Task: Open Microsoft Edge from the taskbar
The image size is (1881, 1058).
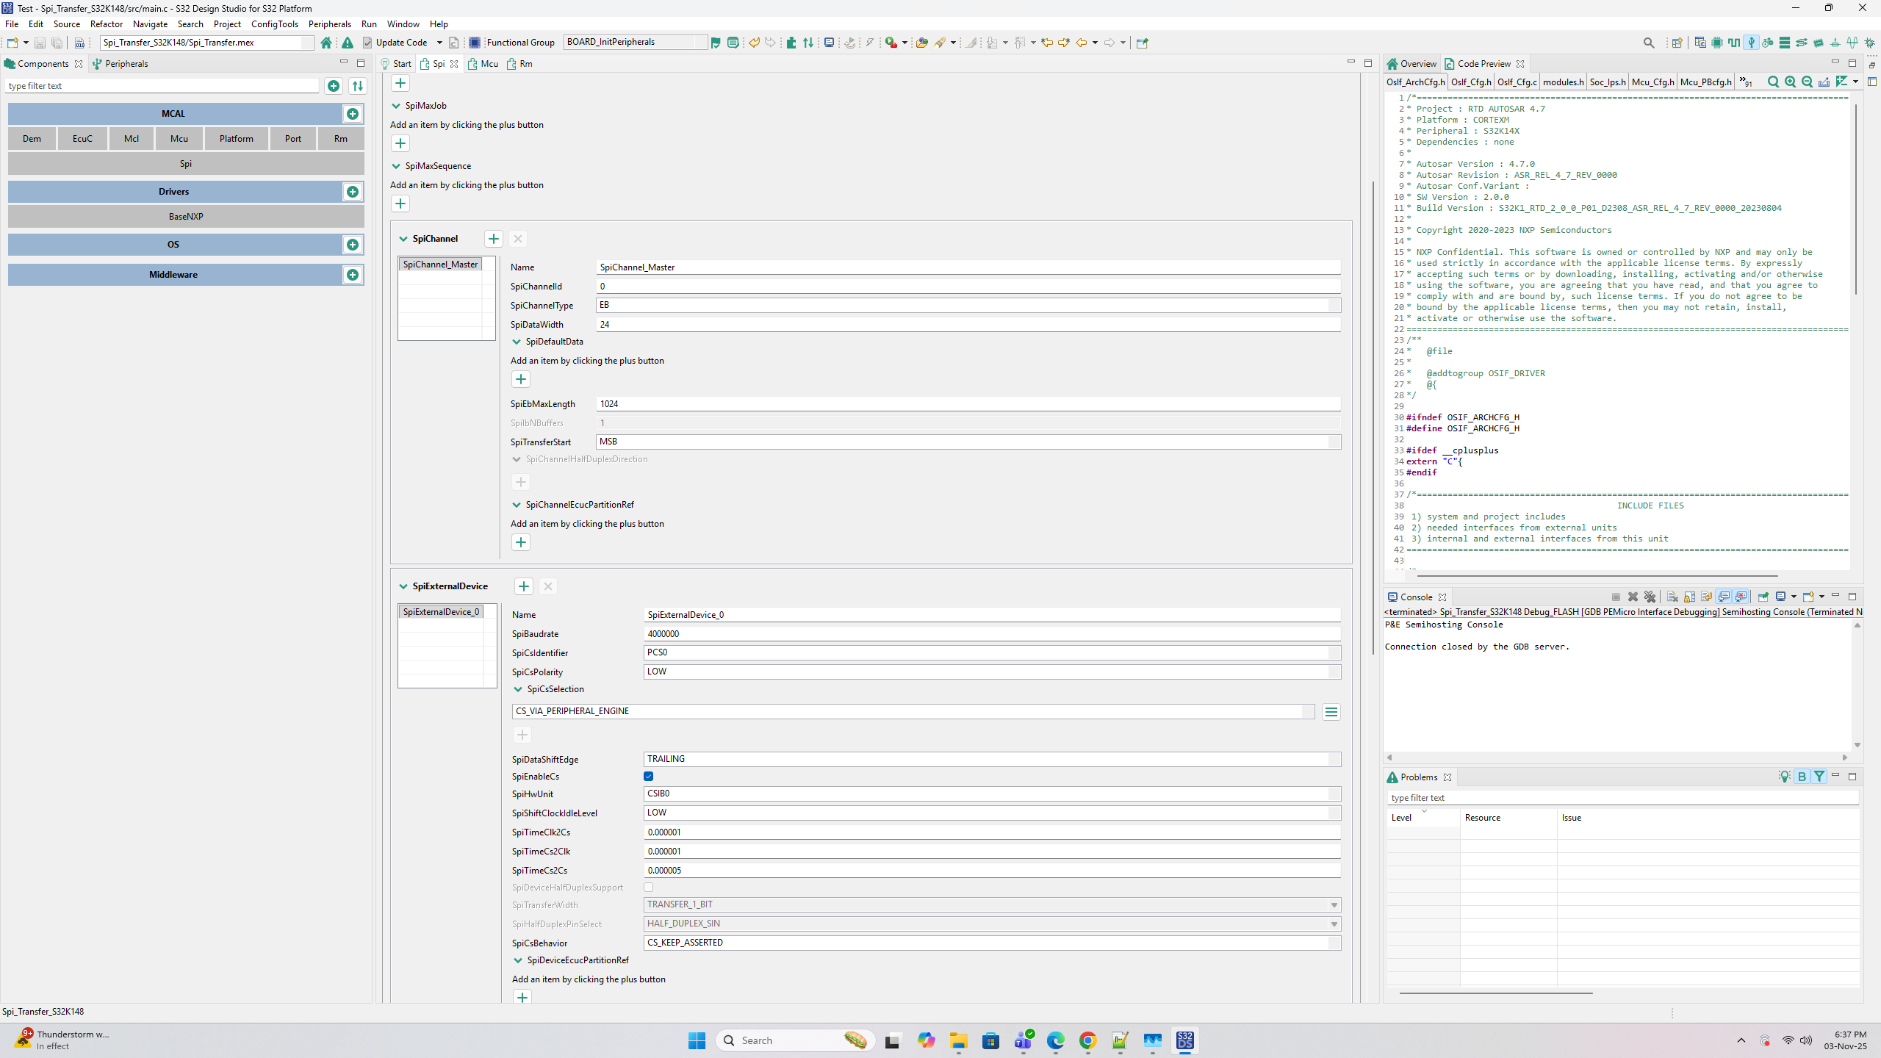Action: 1056,1040
